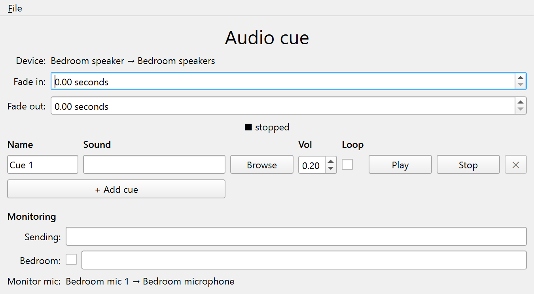
Task: Click the Sending monitoring field
Action: tap(296, 236)
